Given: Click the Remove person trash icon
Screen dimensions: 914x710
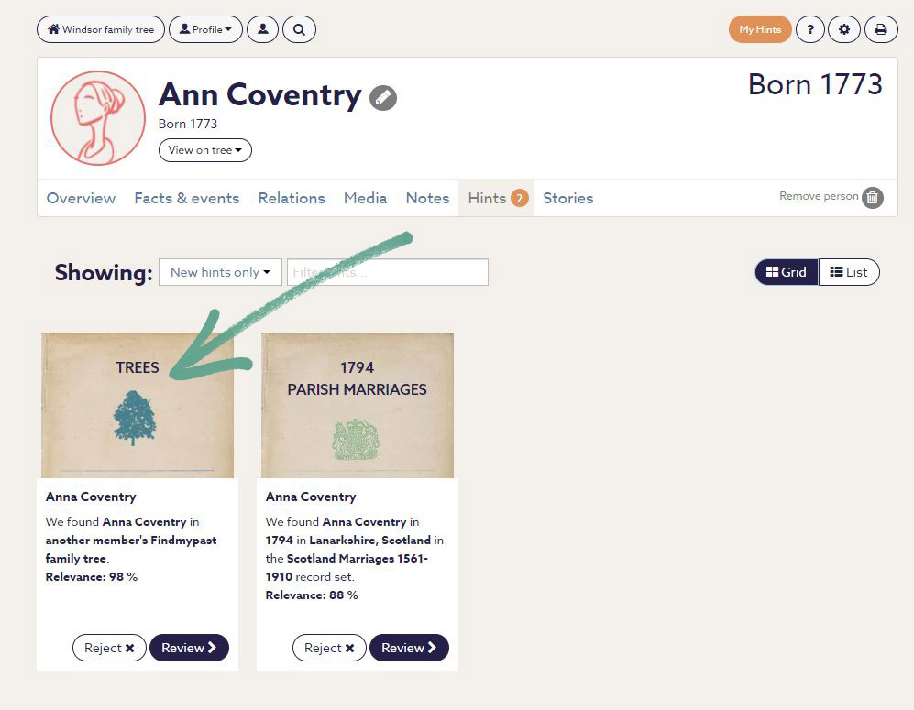Looking at the screenshot, I should point(873,197).
